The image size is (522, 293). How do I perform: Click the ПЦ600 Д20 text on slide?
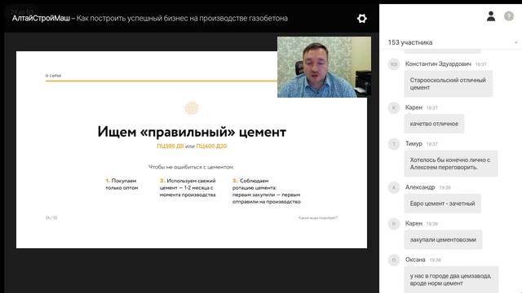[x=211, y=146]
